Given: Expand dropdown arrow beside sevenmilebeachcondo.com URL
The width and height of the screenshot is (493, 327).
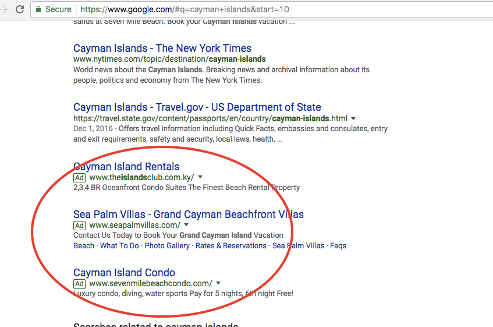Looking at the screenshot, I should pos(218,283).
